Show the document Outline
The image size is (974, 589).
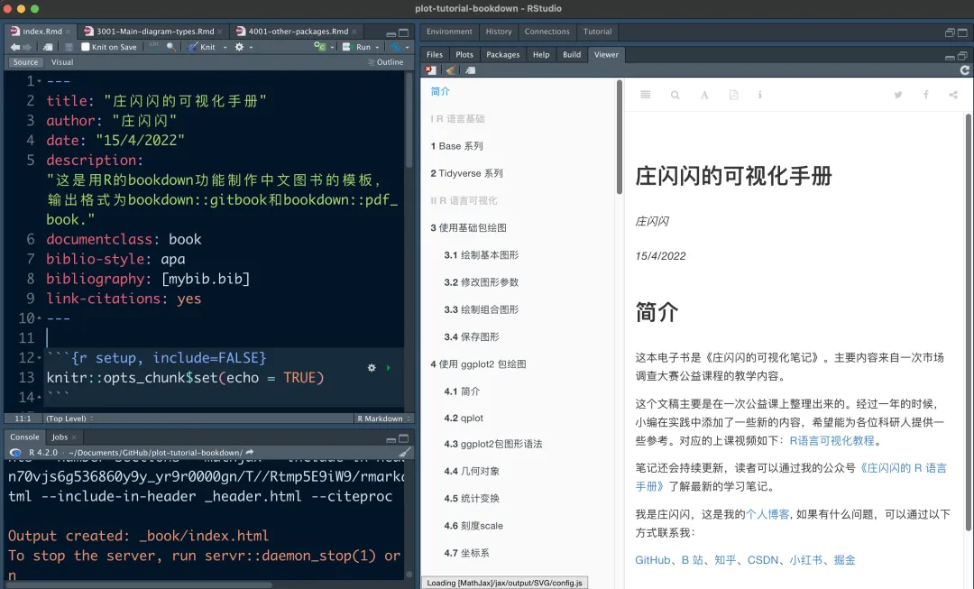tap(386, 62)
